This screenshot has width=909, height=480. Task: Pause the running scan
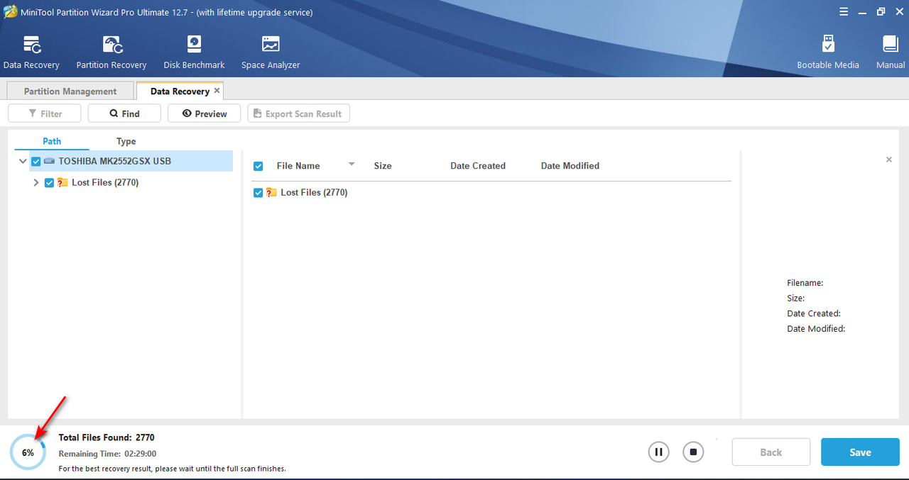pos(658,452)
